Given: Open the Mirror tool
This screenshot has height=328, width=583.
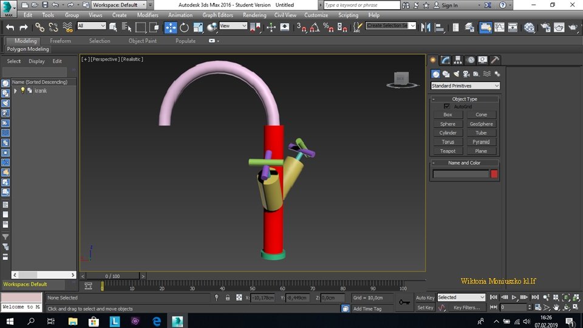Looking at the screenshot, I should pyautogui.click(x=426, y=27).
